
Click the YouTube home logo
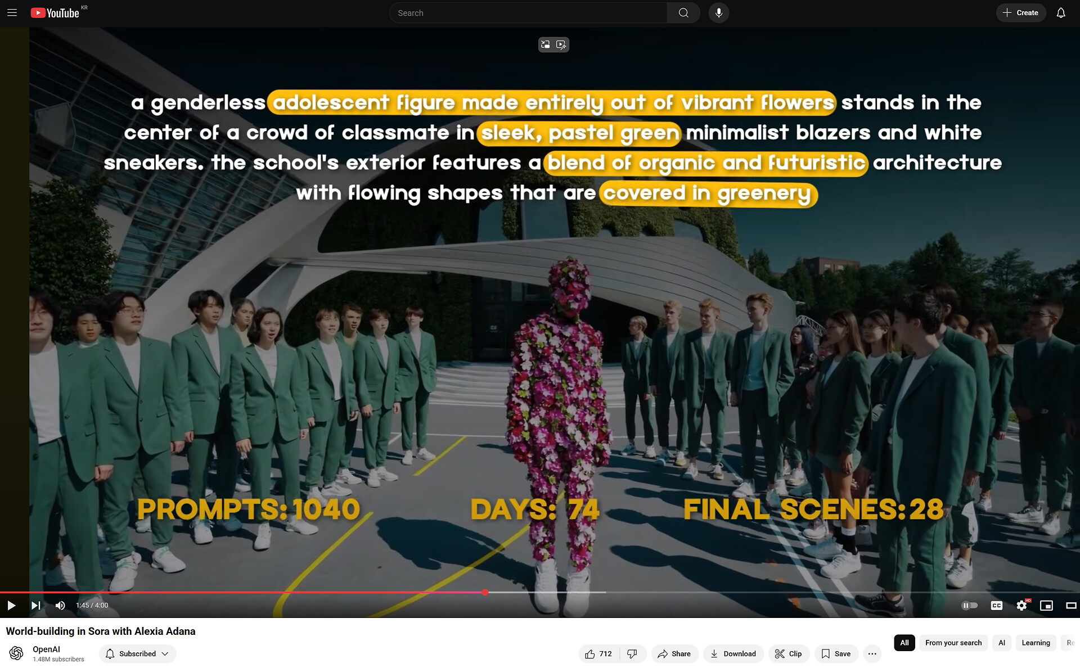pyautogui.click(x=55, y=12)
